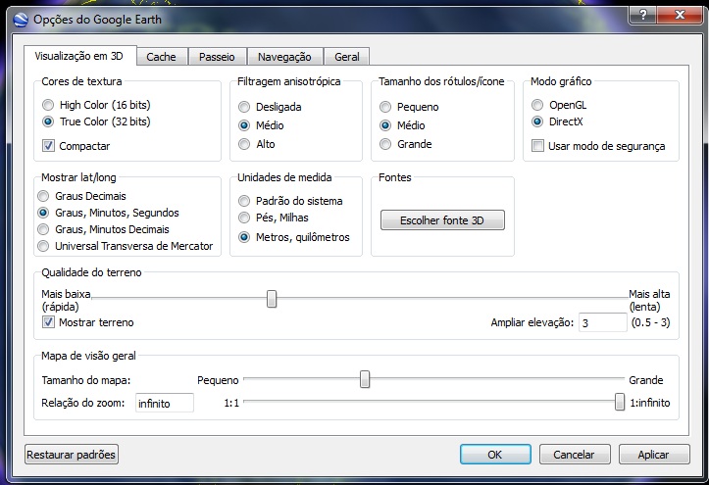Click the Aplicar button

tap(654, 455)
